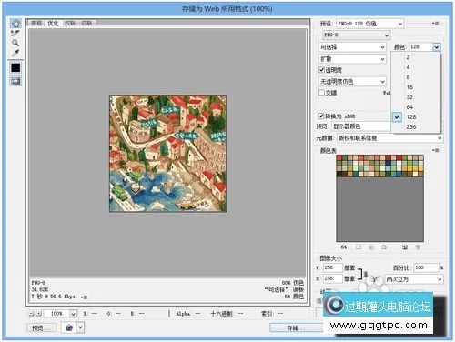Click the 34.62K file size text
Viewport: 455px width, 342px height.
[40, 289]
